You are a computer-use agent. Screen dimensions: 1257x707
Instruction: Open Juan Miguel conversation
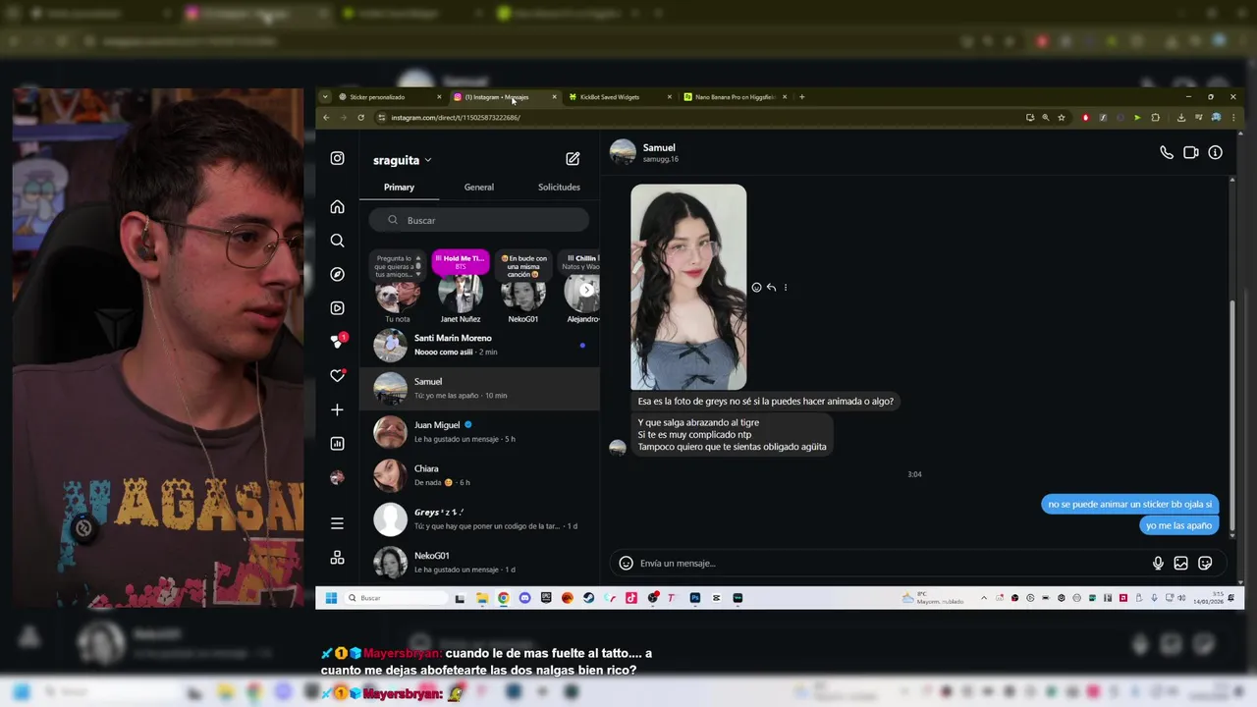pyautogui.click(x=479, y=432)
